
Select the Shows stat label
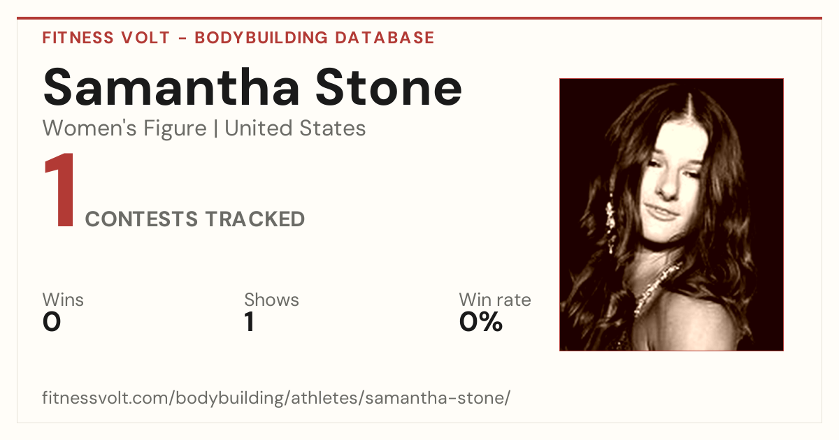click(x=271, y=300)
